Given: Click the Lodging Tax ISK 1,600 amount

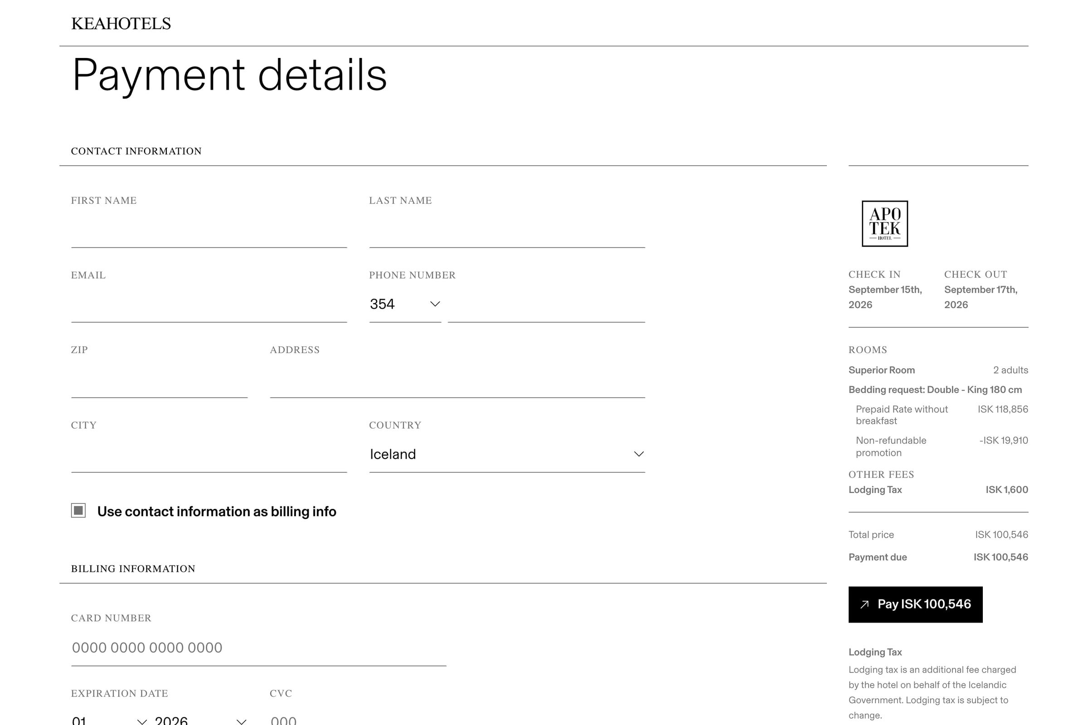Looking at the screenshot, I should [x=1006, y=490].
